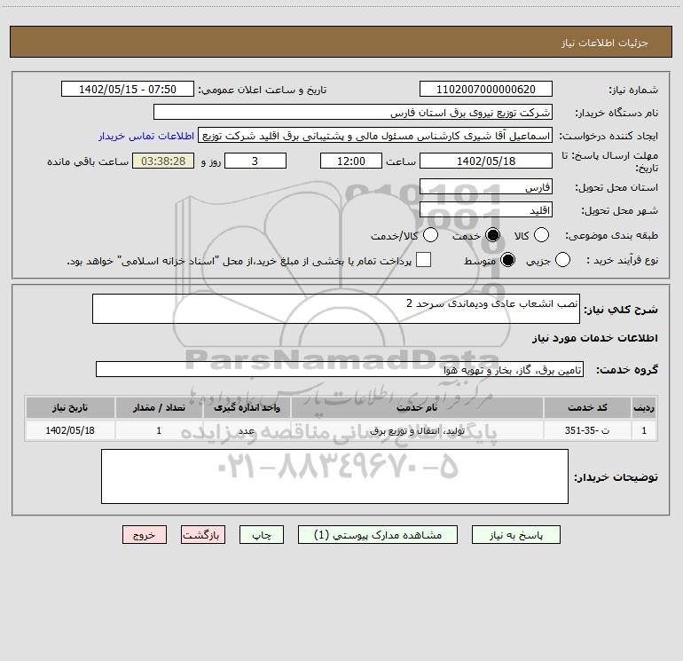Choose the متوسط purchase process option
Image resolution: width=683 pixels, height=661 pixels.
(x=508, y=260)
